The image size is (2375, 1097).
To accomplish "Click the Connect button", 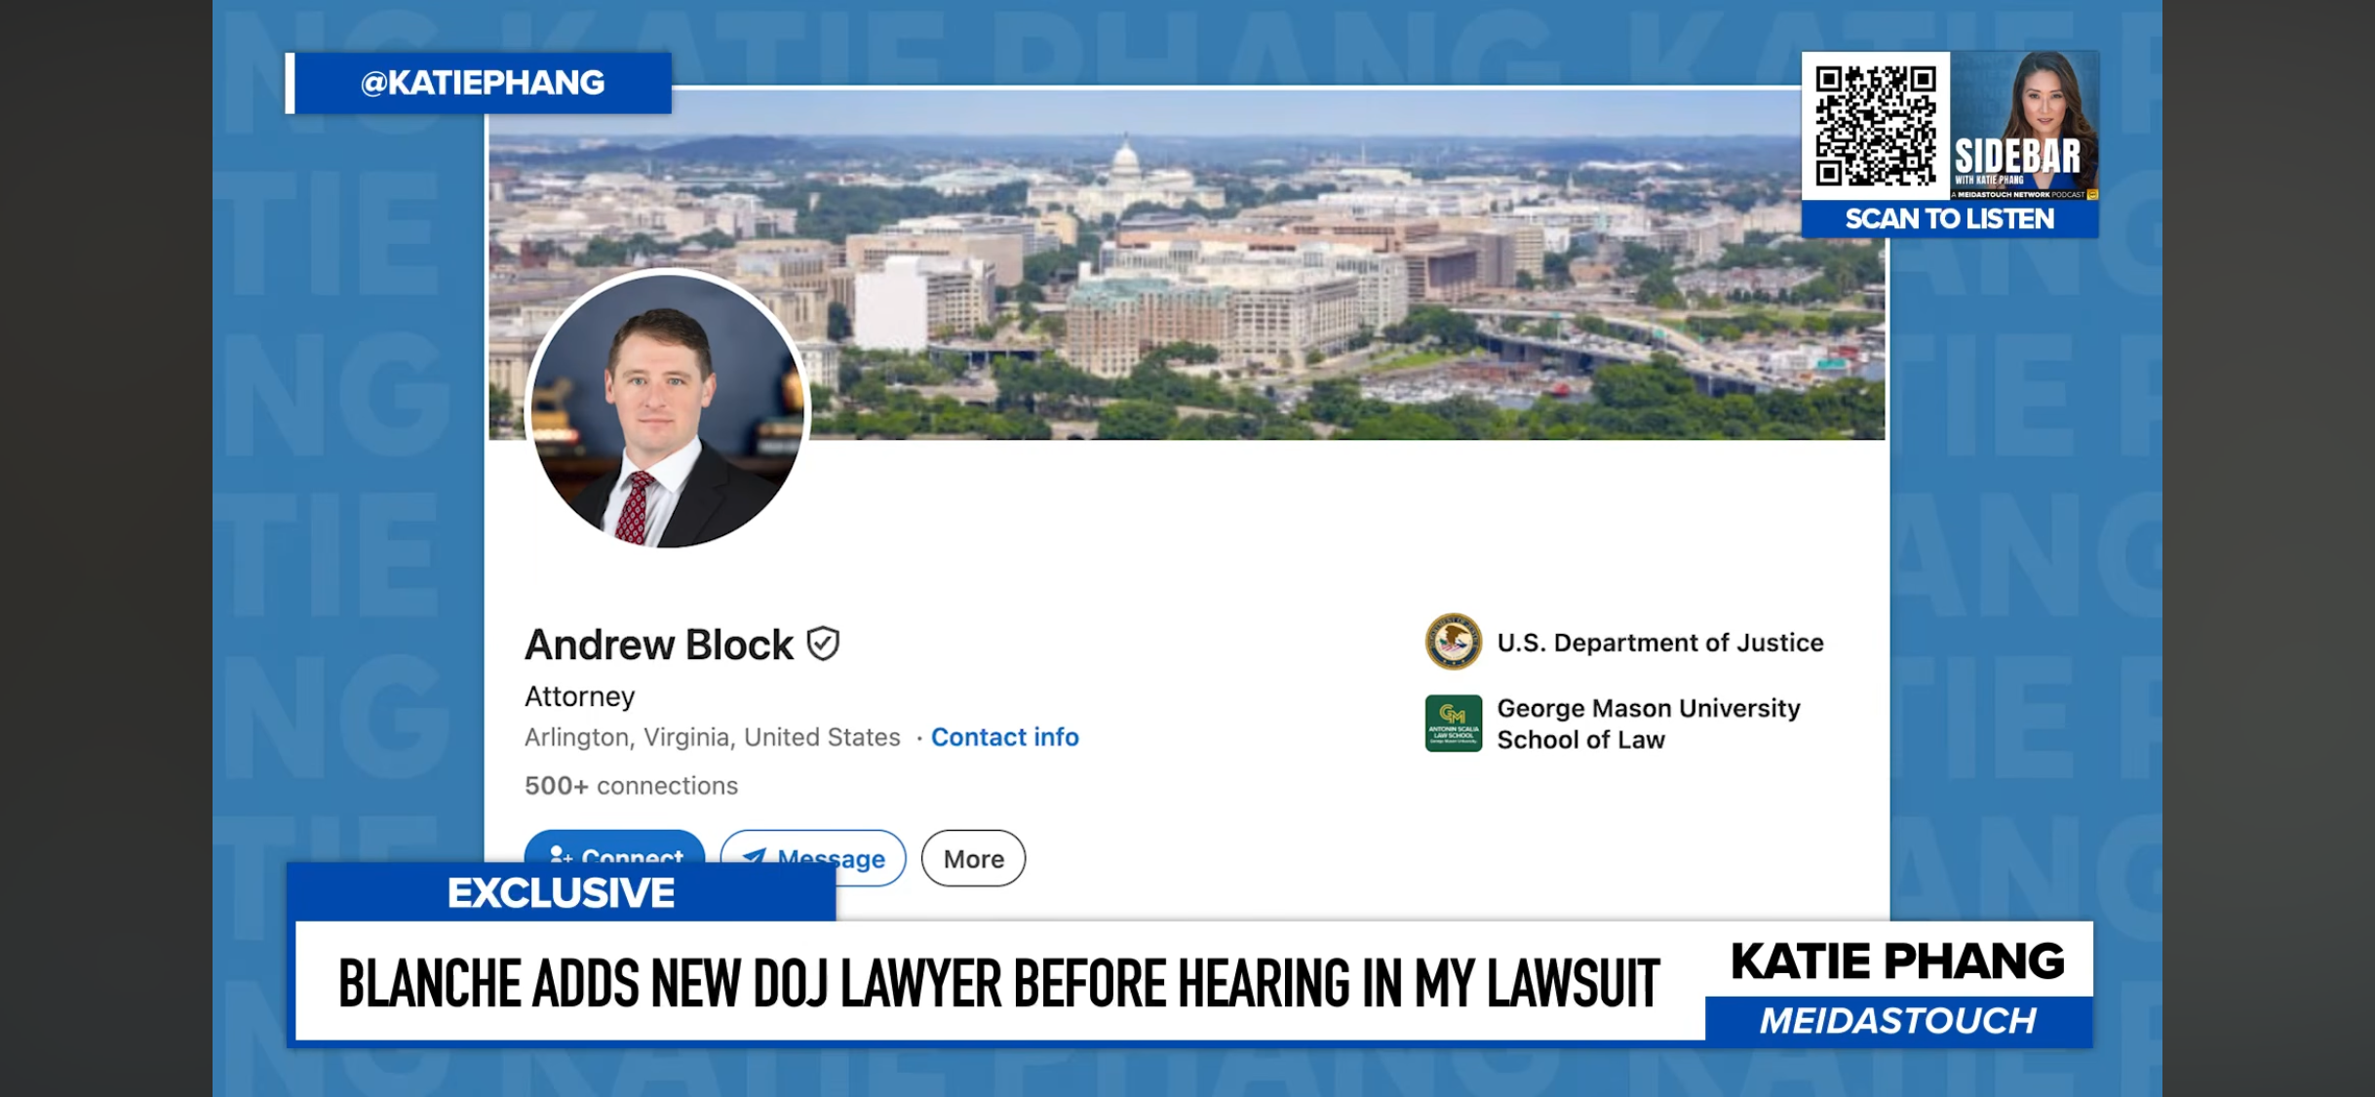I will (614, 846).
